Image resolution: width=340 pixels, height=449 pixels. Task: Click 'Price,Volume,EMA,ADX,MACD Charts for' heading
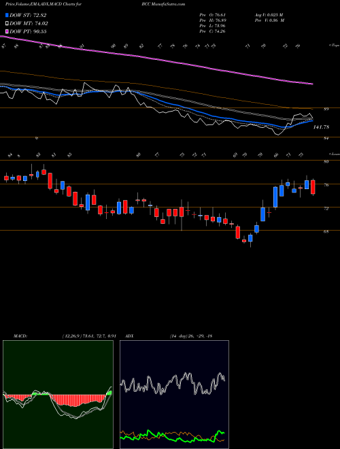pyautogui.click(x=44, y=4)
